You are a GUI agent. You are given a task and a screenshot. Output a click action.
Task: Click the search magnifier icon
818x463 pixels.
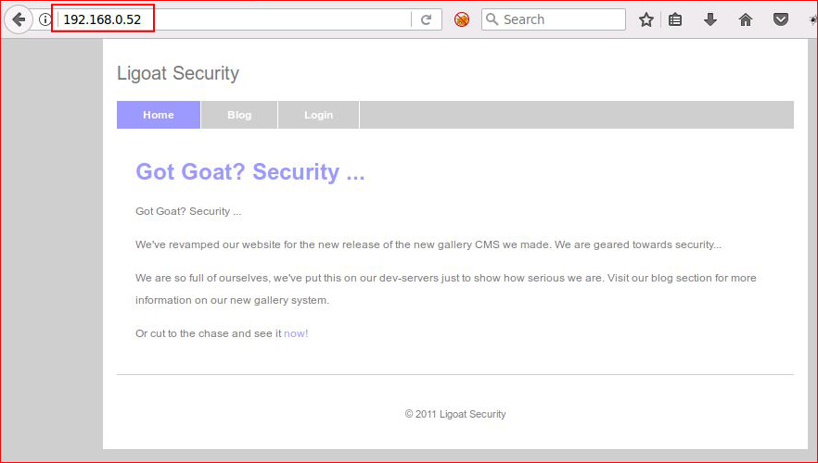492,19
